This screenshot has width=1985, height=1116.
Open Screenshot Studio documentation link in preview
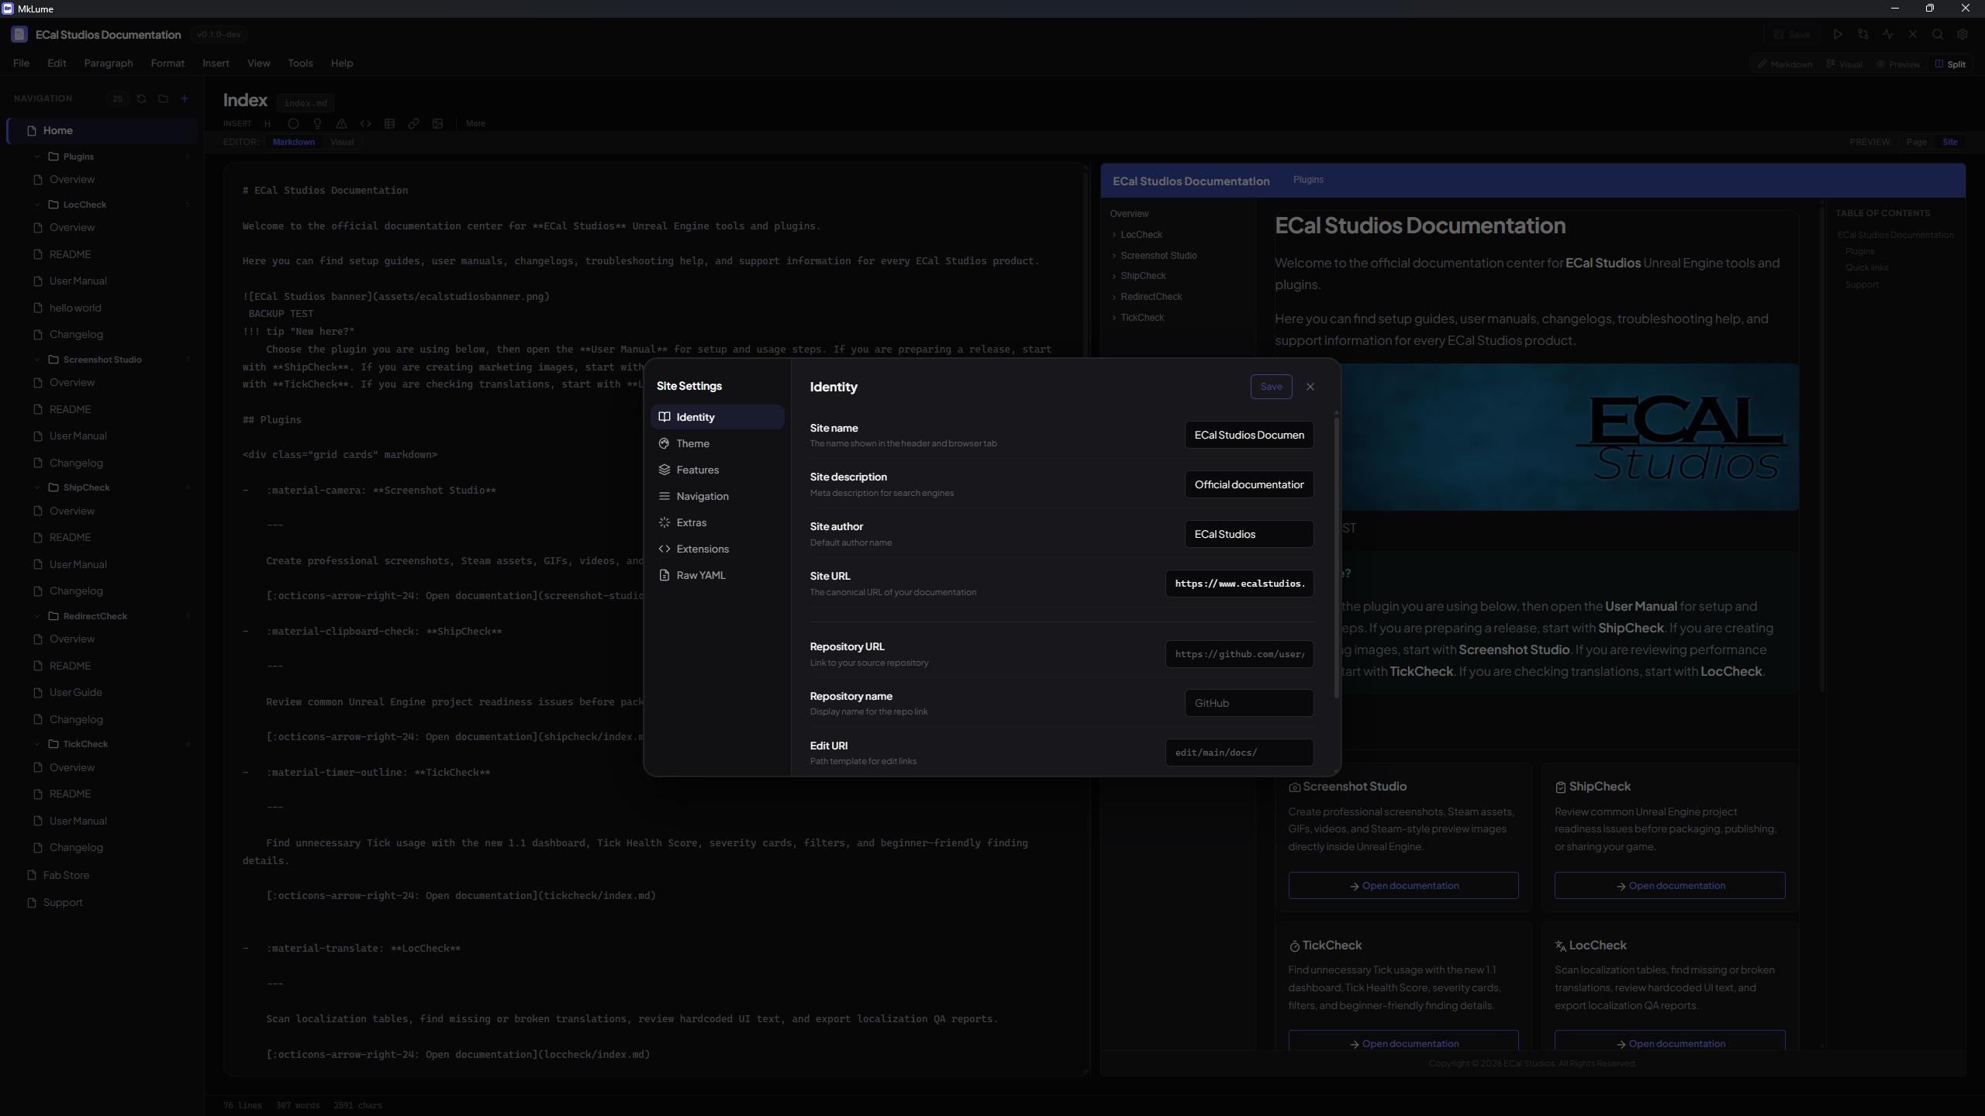pyautogui.click(x=1403, y=886)
